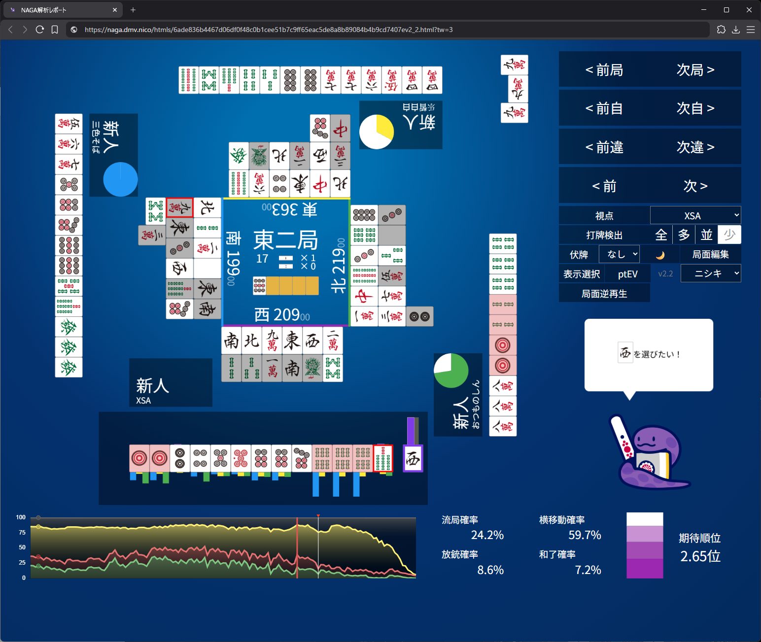The width and height of the screenshot is (761, 642).
Task: Click the red marker on the probability timeline
Action: [318, 516]
